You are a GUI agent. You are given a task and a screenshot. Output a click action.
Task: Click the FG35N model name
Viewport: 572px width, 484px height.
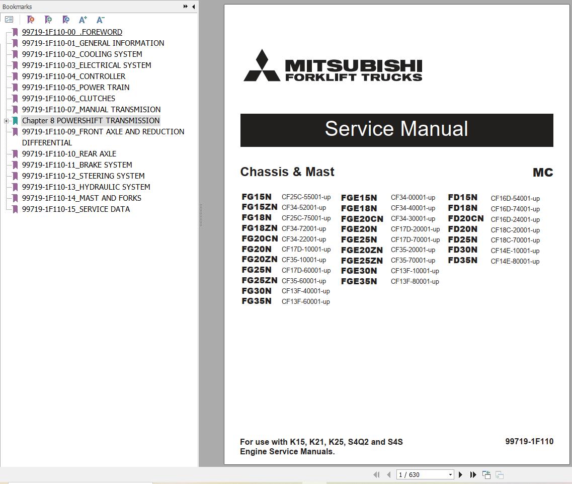257,301
